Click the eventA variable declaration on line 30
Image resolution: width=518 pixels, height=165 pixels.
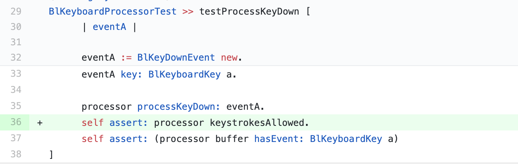(x=109, y=27)
